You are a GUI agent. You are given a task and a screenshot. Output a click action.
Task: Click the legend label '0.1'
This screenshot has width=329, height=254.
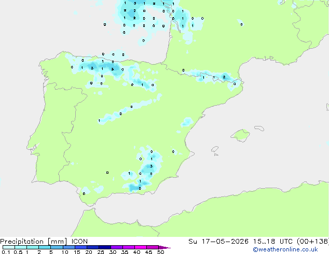tap(6, 252)
